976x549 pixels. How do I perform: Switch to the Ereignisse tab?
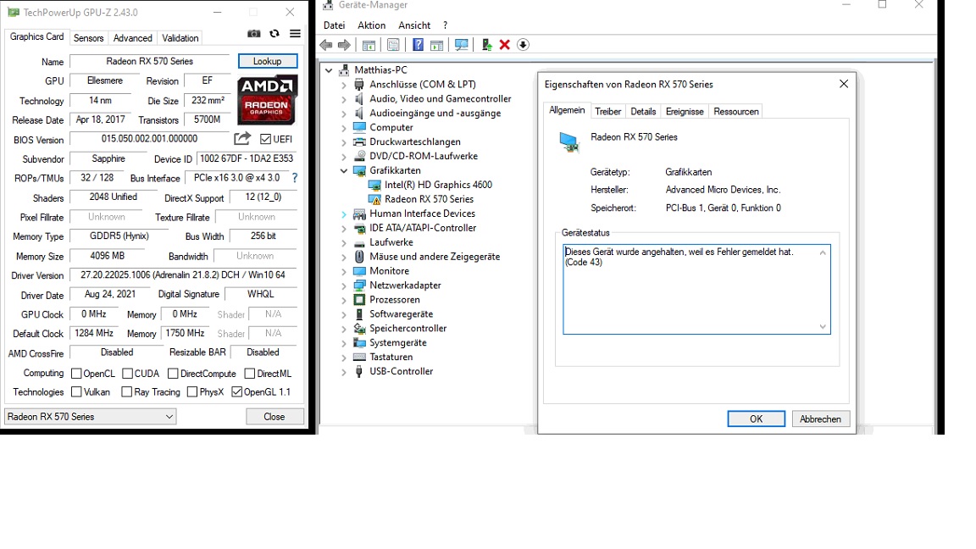pos(685,112)
